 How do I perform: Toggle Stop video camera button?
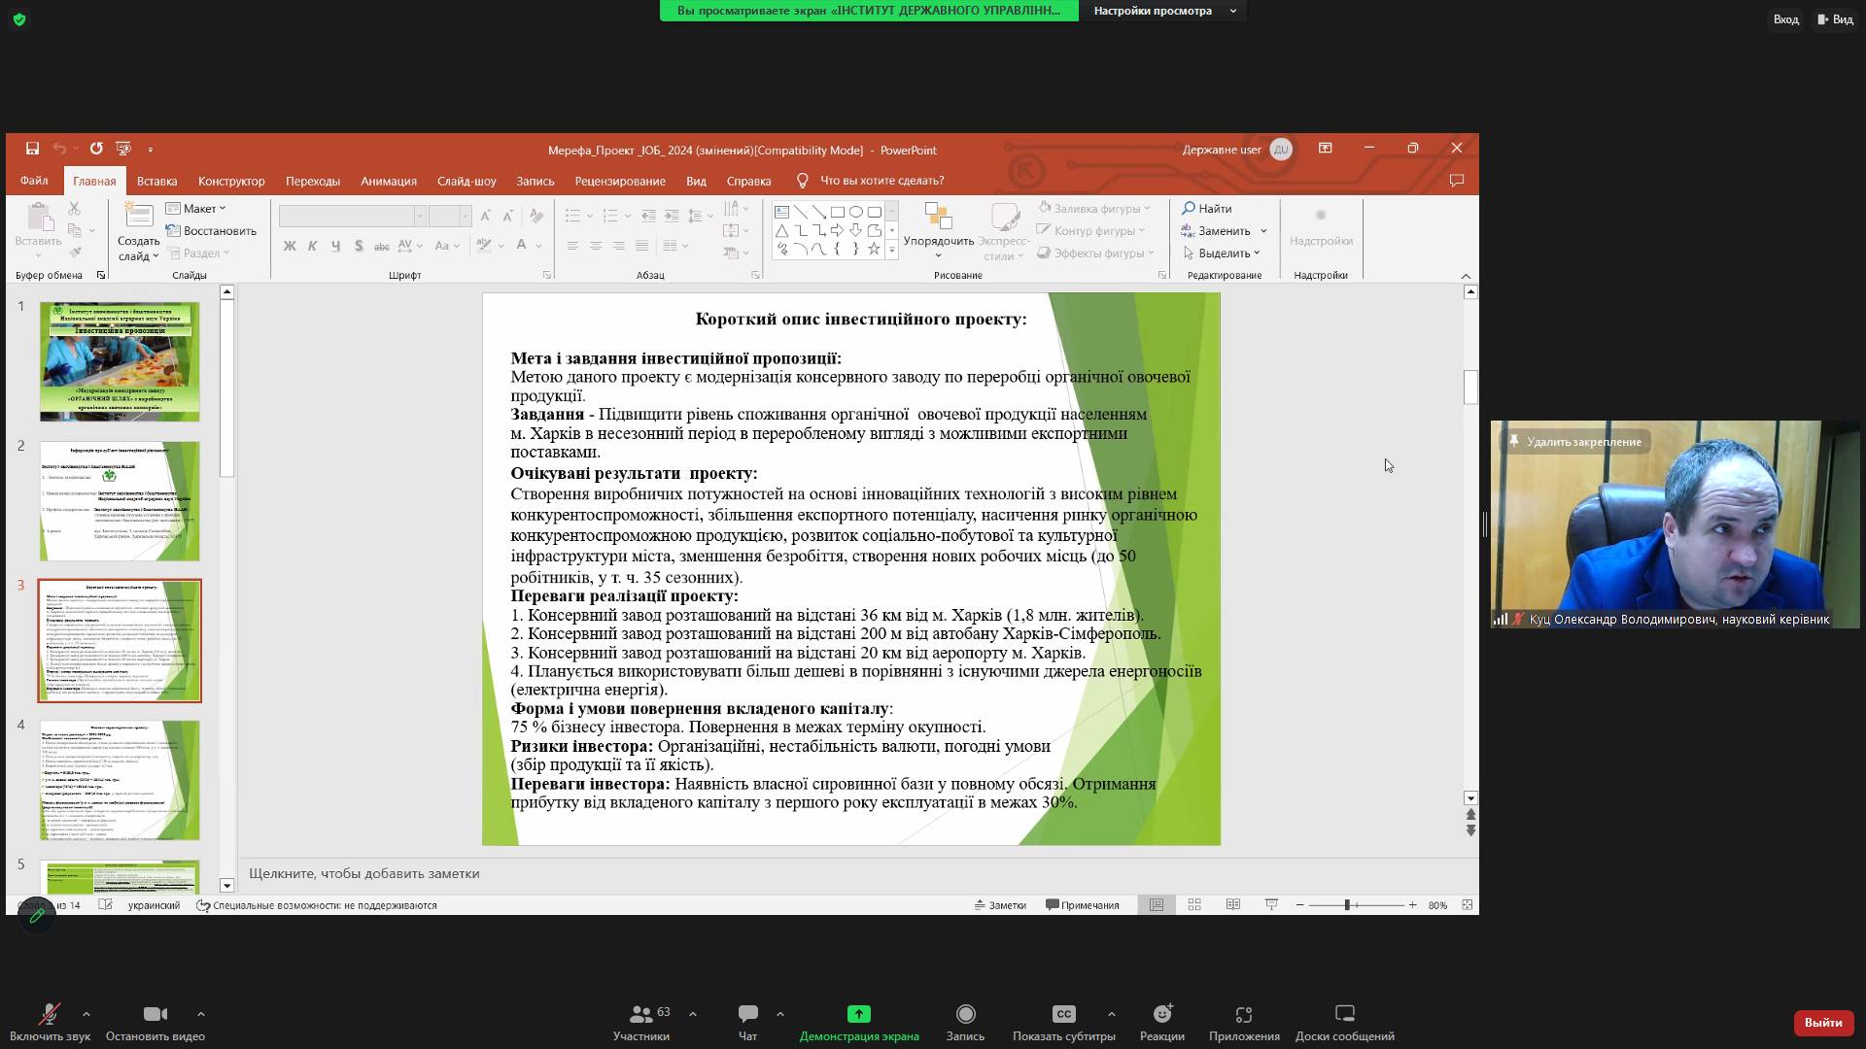pos(155,1014)
